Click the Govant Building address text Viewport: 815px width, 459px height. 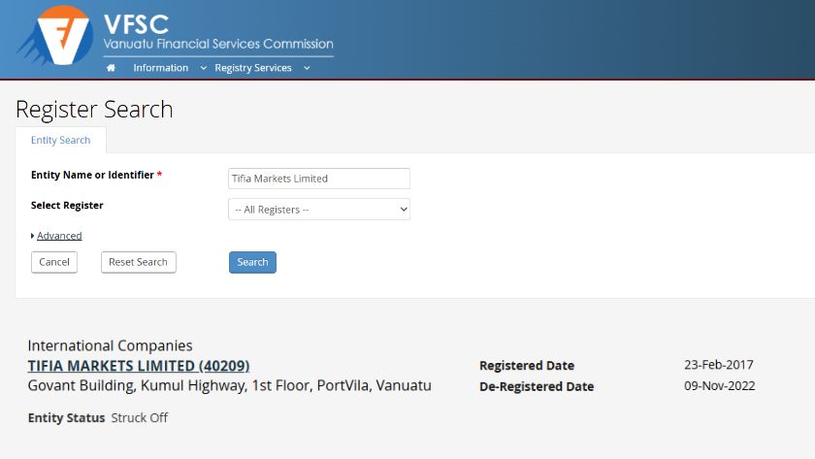tap(229, 385)
